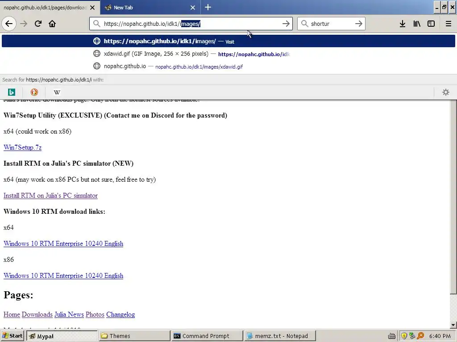Switch to the nopahc.github.io downloads tab
Screen dimensions: 457x342
pyautogui.click(x=50, y=8)
